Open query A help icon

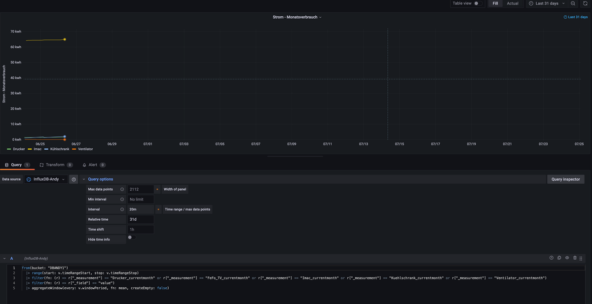point(552,258)
